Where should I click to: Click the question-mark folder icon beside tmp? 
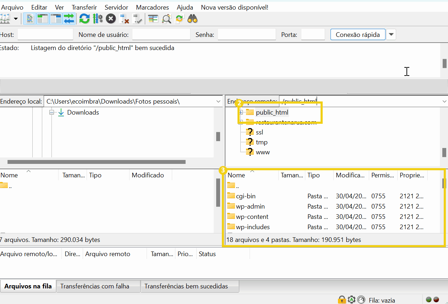coord(250,142)
